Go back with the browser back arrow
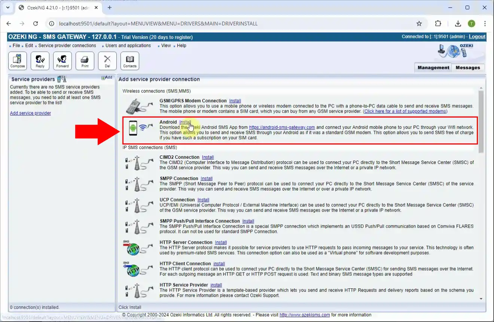494x322 pixels. 9,24
